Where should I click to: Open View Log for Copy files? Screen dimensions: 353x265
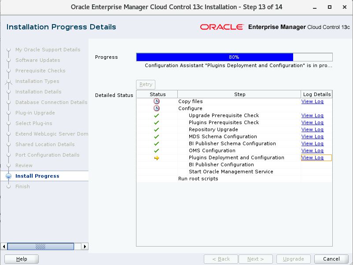point(312,101)
